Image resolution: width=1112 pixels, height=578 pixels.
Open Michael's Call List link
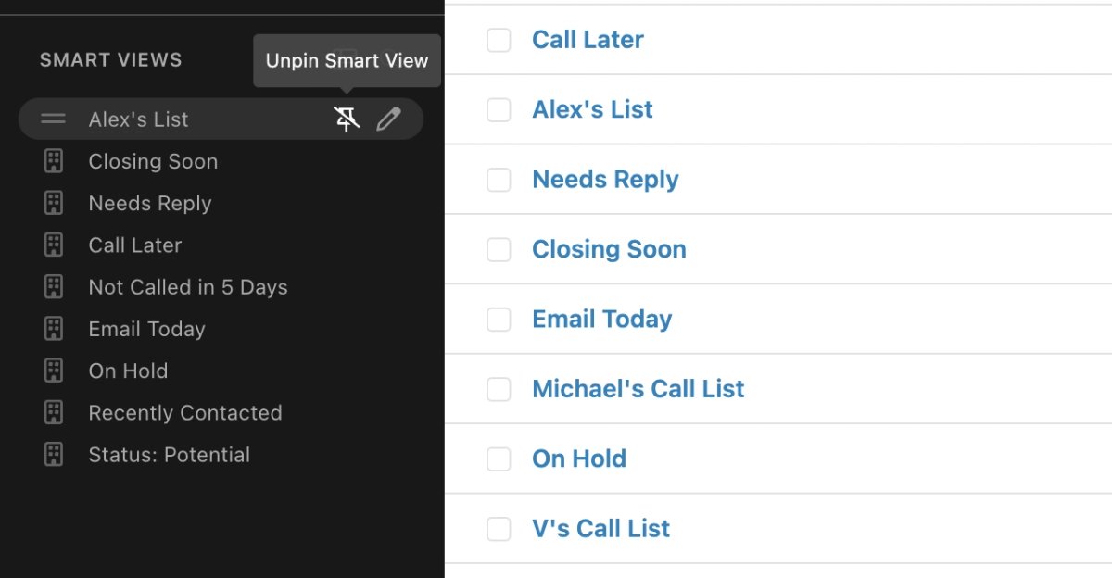pyautogui.click(x=638, y=389)
